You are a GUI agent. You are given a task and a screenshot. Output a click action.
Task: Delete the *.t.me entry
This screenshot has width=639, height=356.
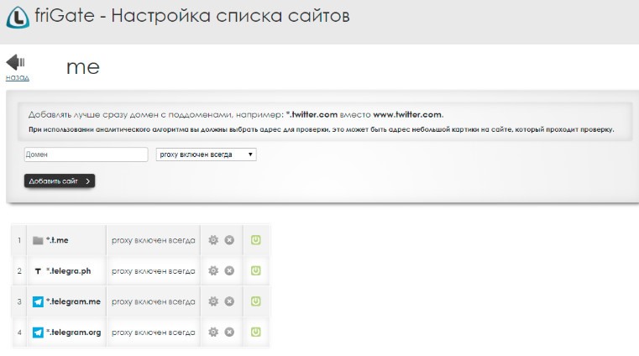point(229,240)
